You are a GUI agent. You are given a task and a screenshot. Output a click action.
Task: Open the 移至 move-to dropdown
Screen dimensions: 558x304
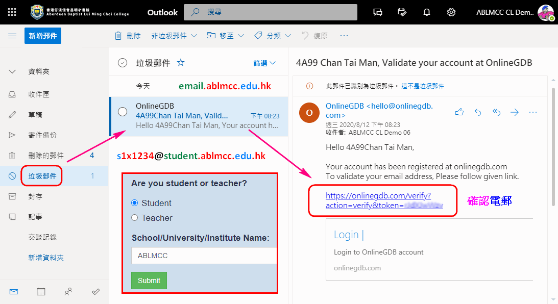point(226,36)
